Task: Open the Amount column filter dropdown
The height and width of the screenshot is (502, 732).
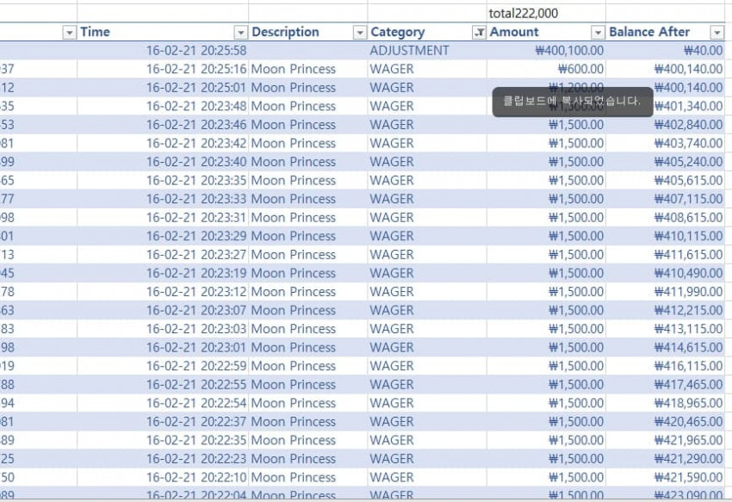Action: tap(598, 32)
